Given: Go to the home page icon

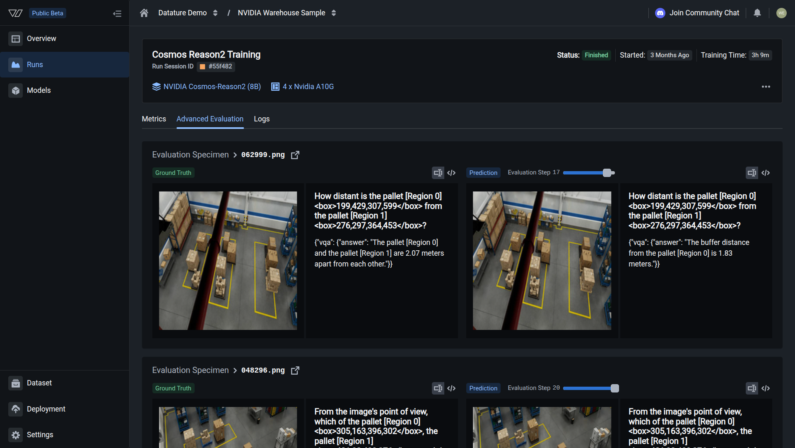Looking at the screenshot, I should coord(144,13).
